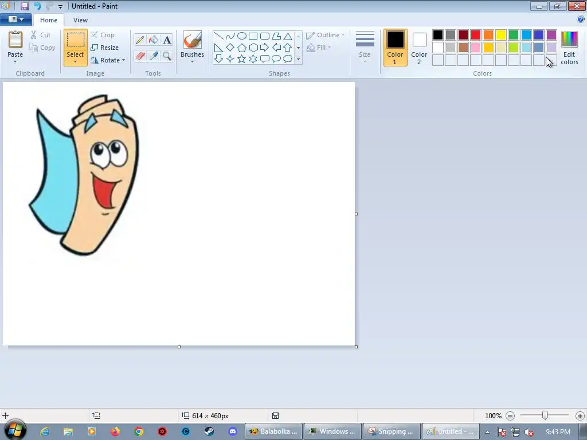Select the Cloud callout shape
587x440 pixels.
[x=288, y=59]
